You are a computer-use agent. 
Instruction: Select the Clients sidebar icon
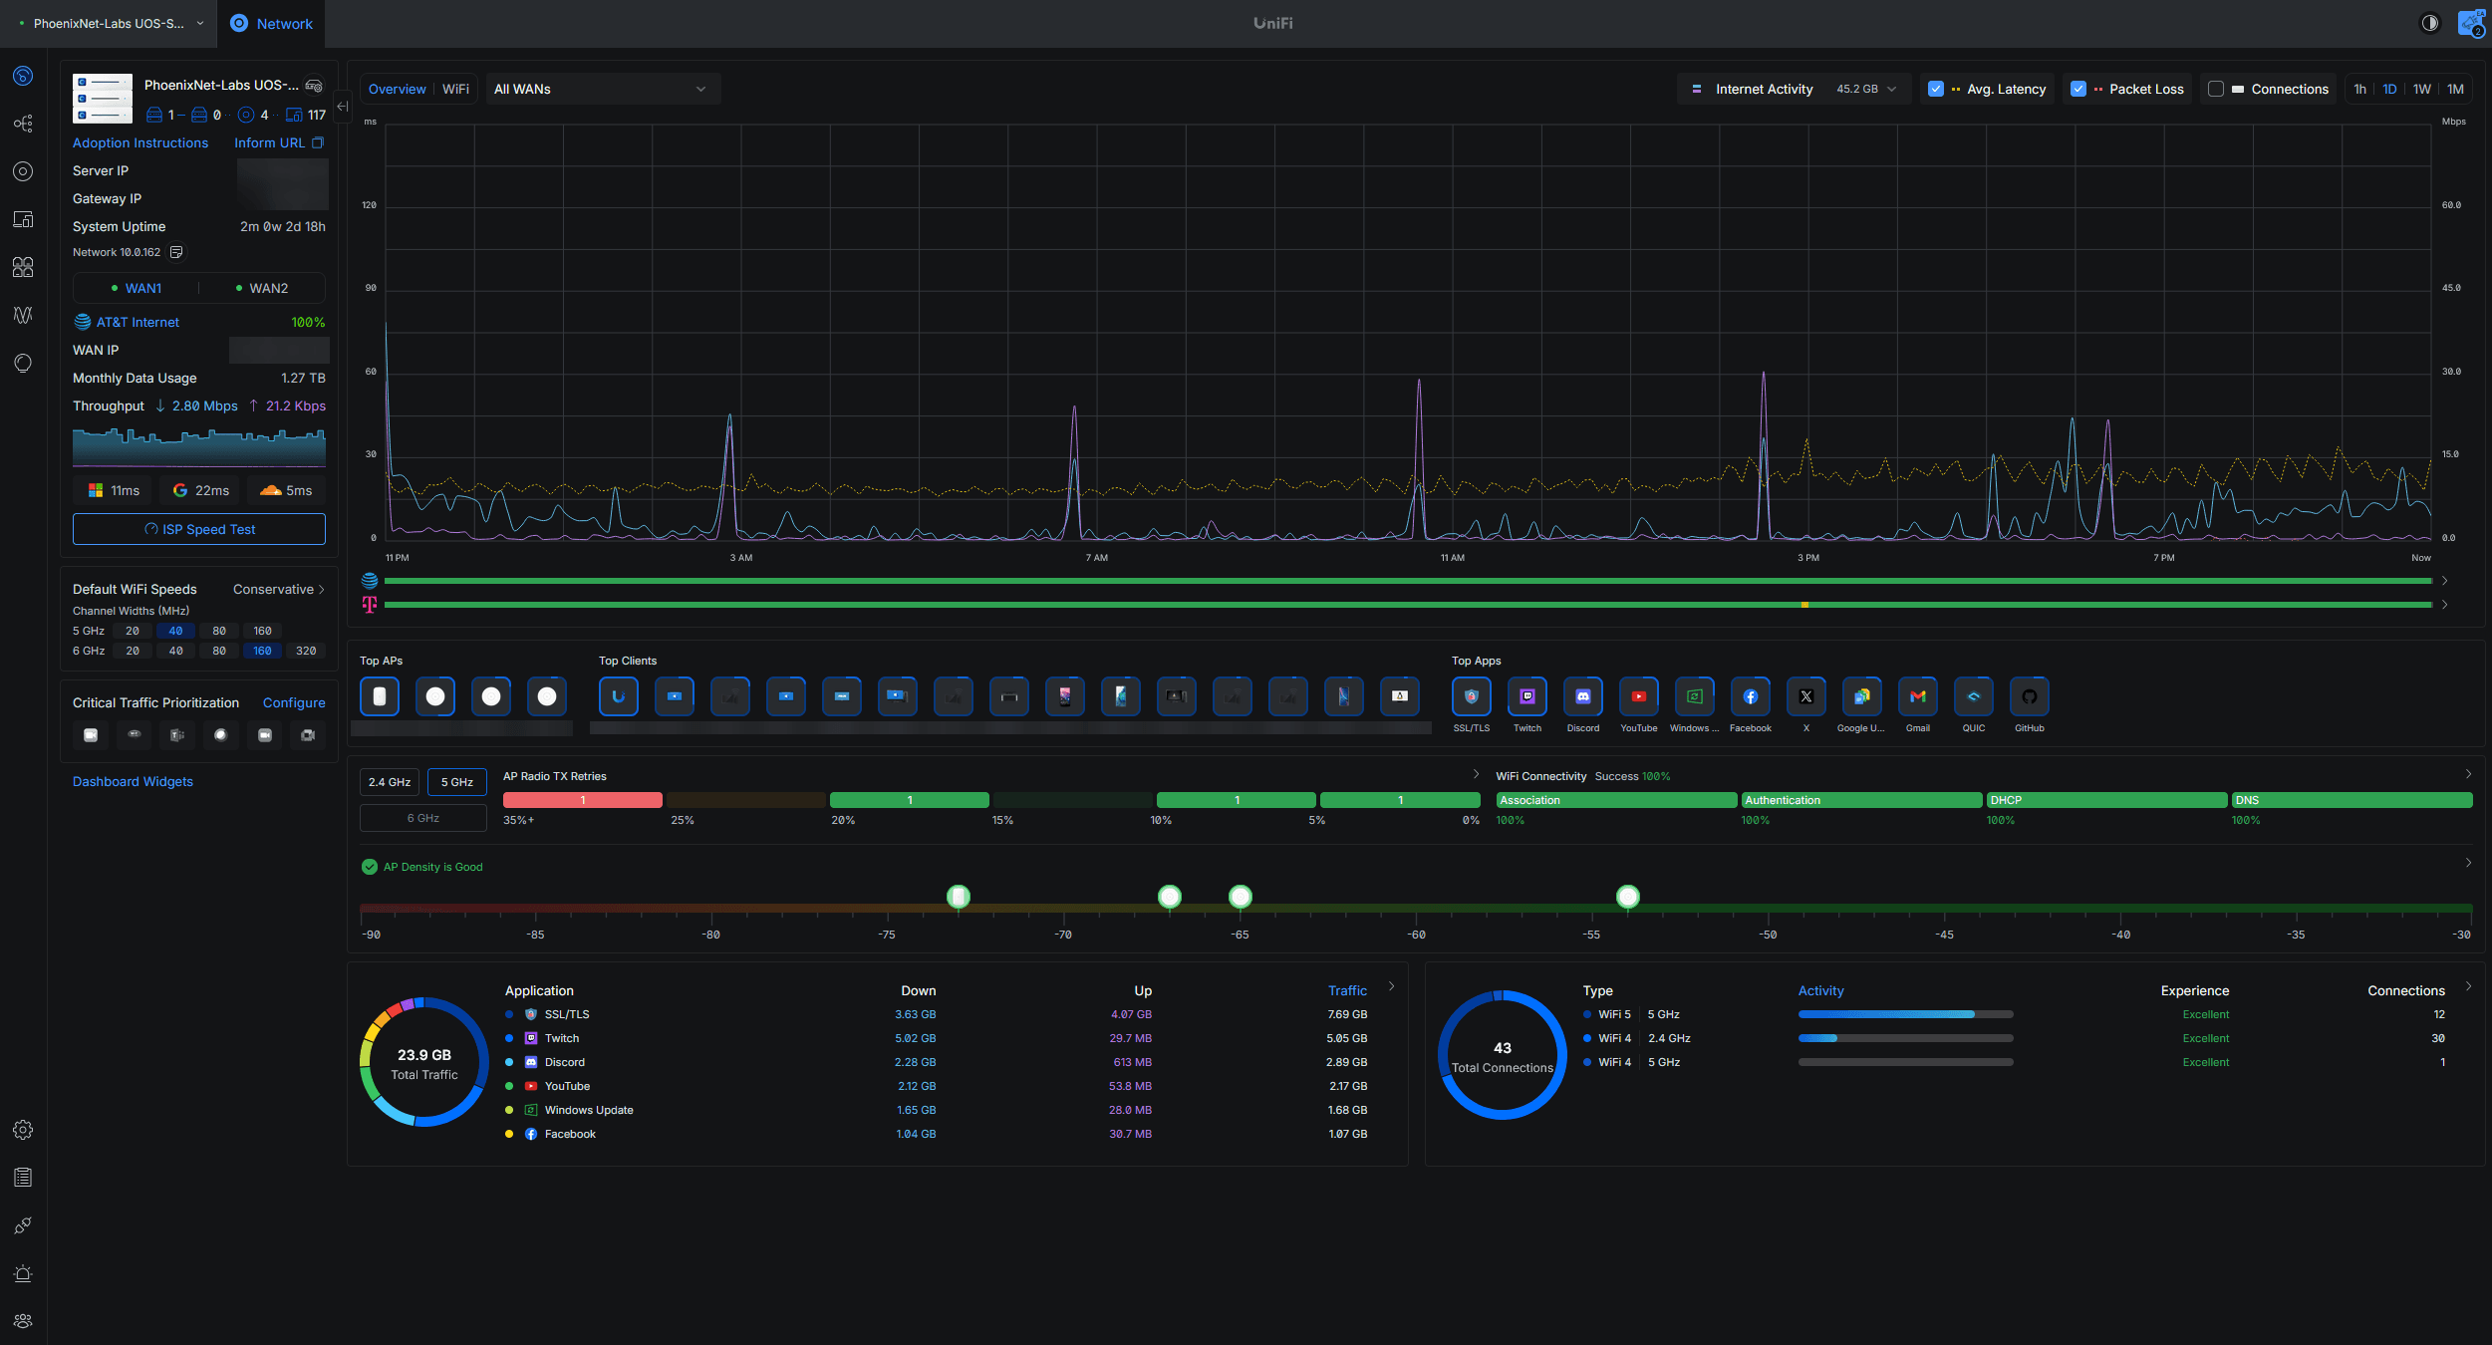click(x=22, y=219)
